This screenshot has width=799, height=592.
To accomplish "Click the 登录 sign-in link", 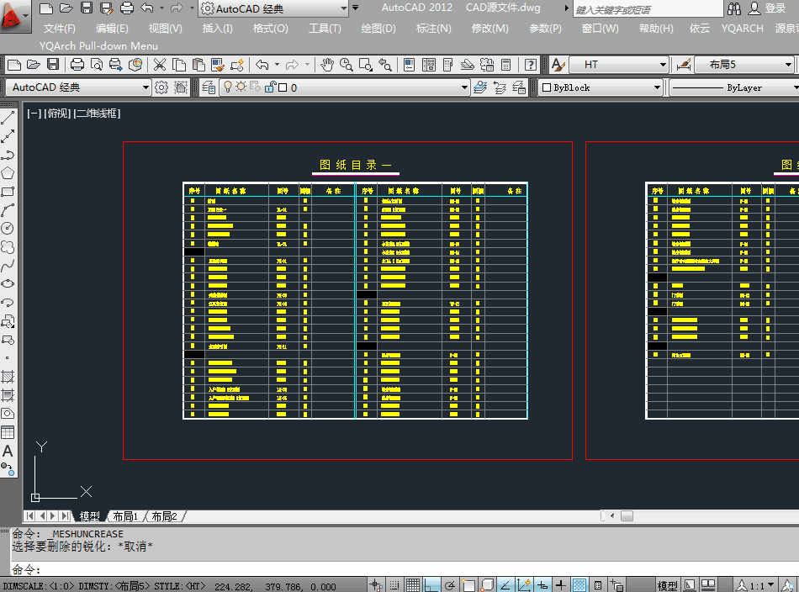I will click(775, 8).
